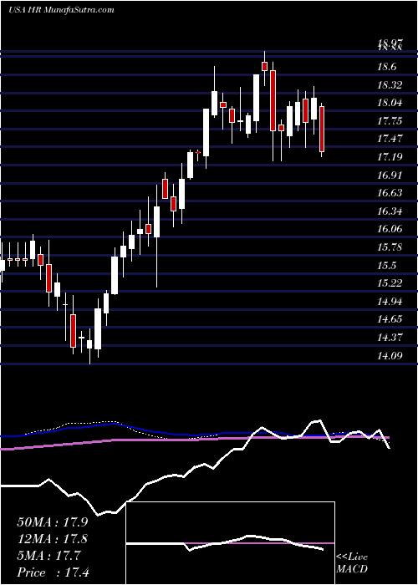Select the 15.78 price axis label
The image size is (418, 585).
click(390, 247)
